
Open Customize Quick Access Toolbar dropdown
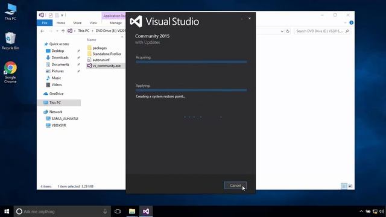point(62,15)
